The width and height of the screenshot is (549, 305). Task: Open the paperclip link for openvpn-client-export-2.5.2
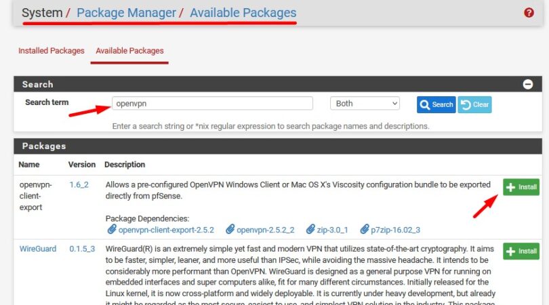click(x=166, y=230)
